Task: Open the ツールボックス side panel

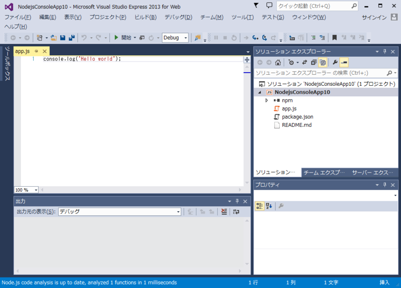Action: point(8,64)
